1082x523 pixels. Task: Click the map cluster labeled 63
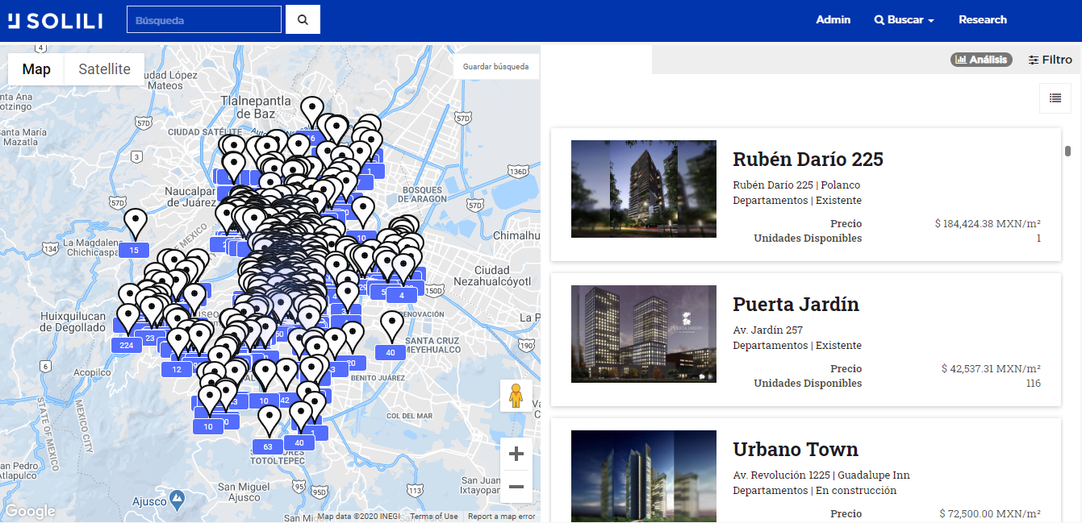point(268,446)
